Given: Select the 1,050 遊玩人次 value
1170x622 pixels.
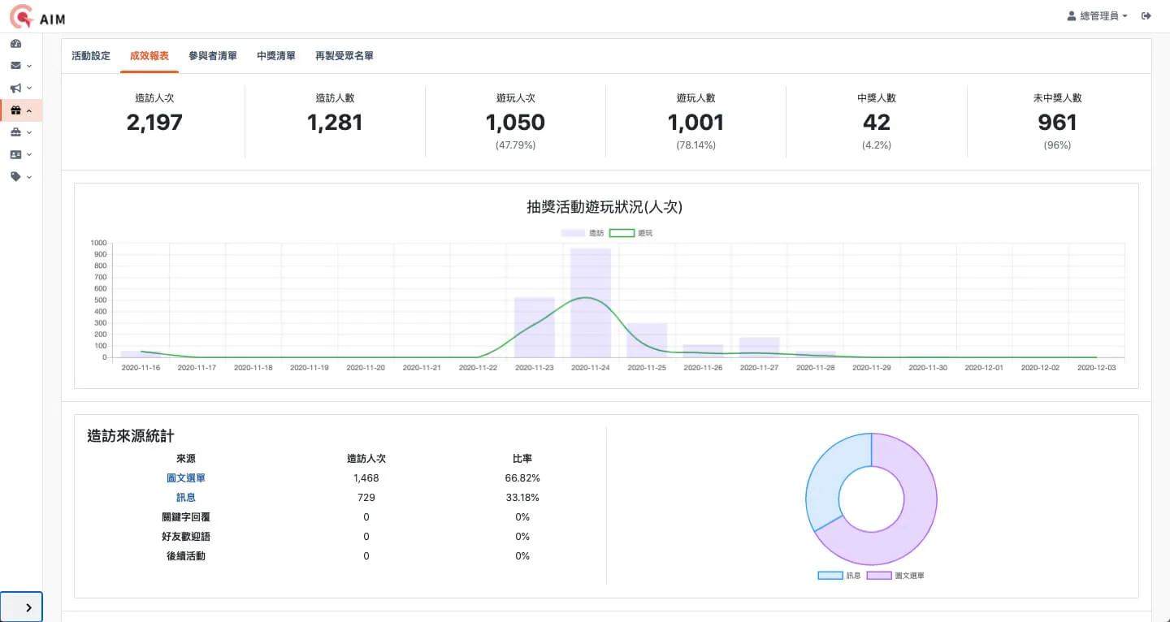Looking at the screenshot, I should point(515,123).
